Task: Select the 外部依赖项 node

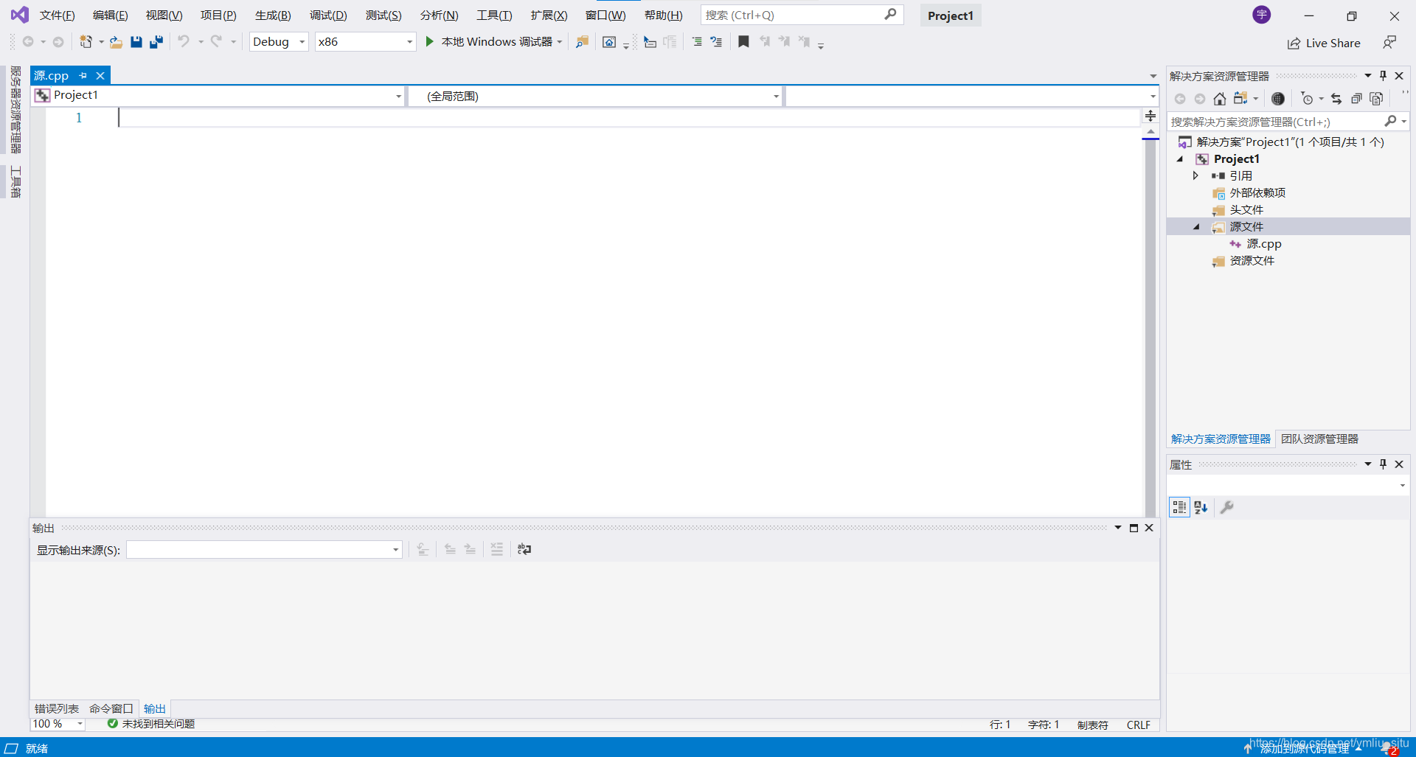Action: click(1257, 193)
